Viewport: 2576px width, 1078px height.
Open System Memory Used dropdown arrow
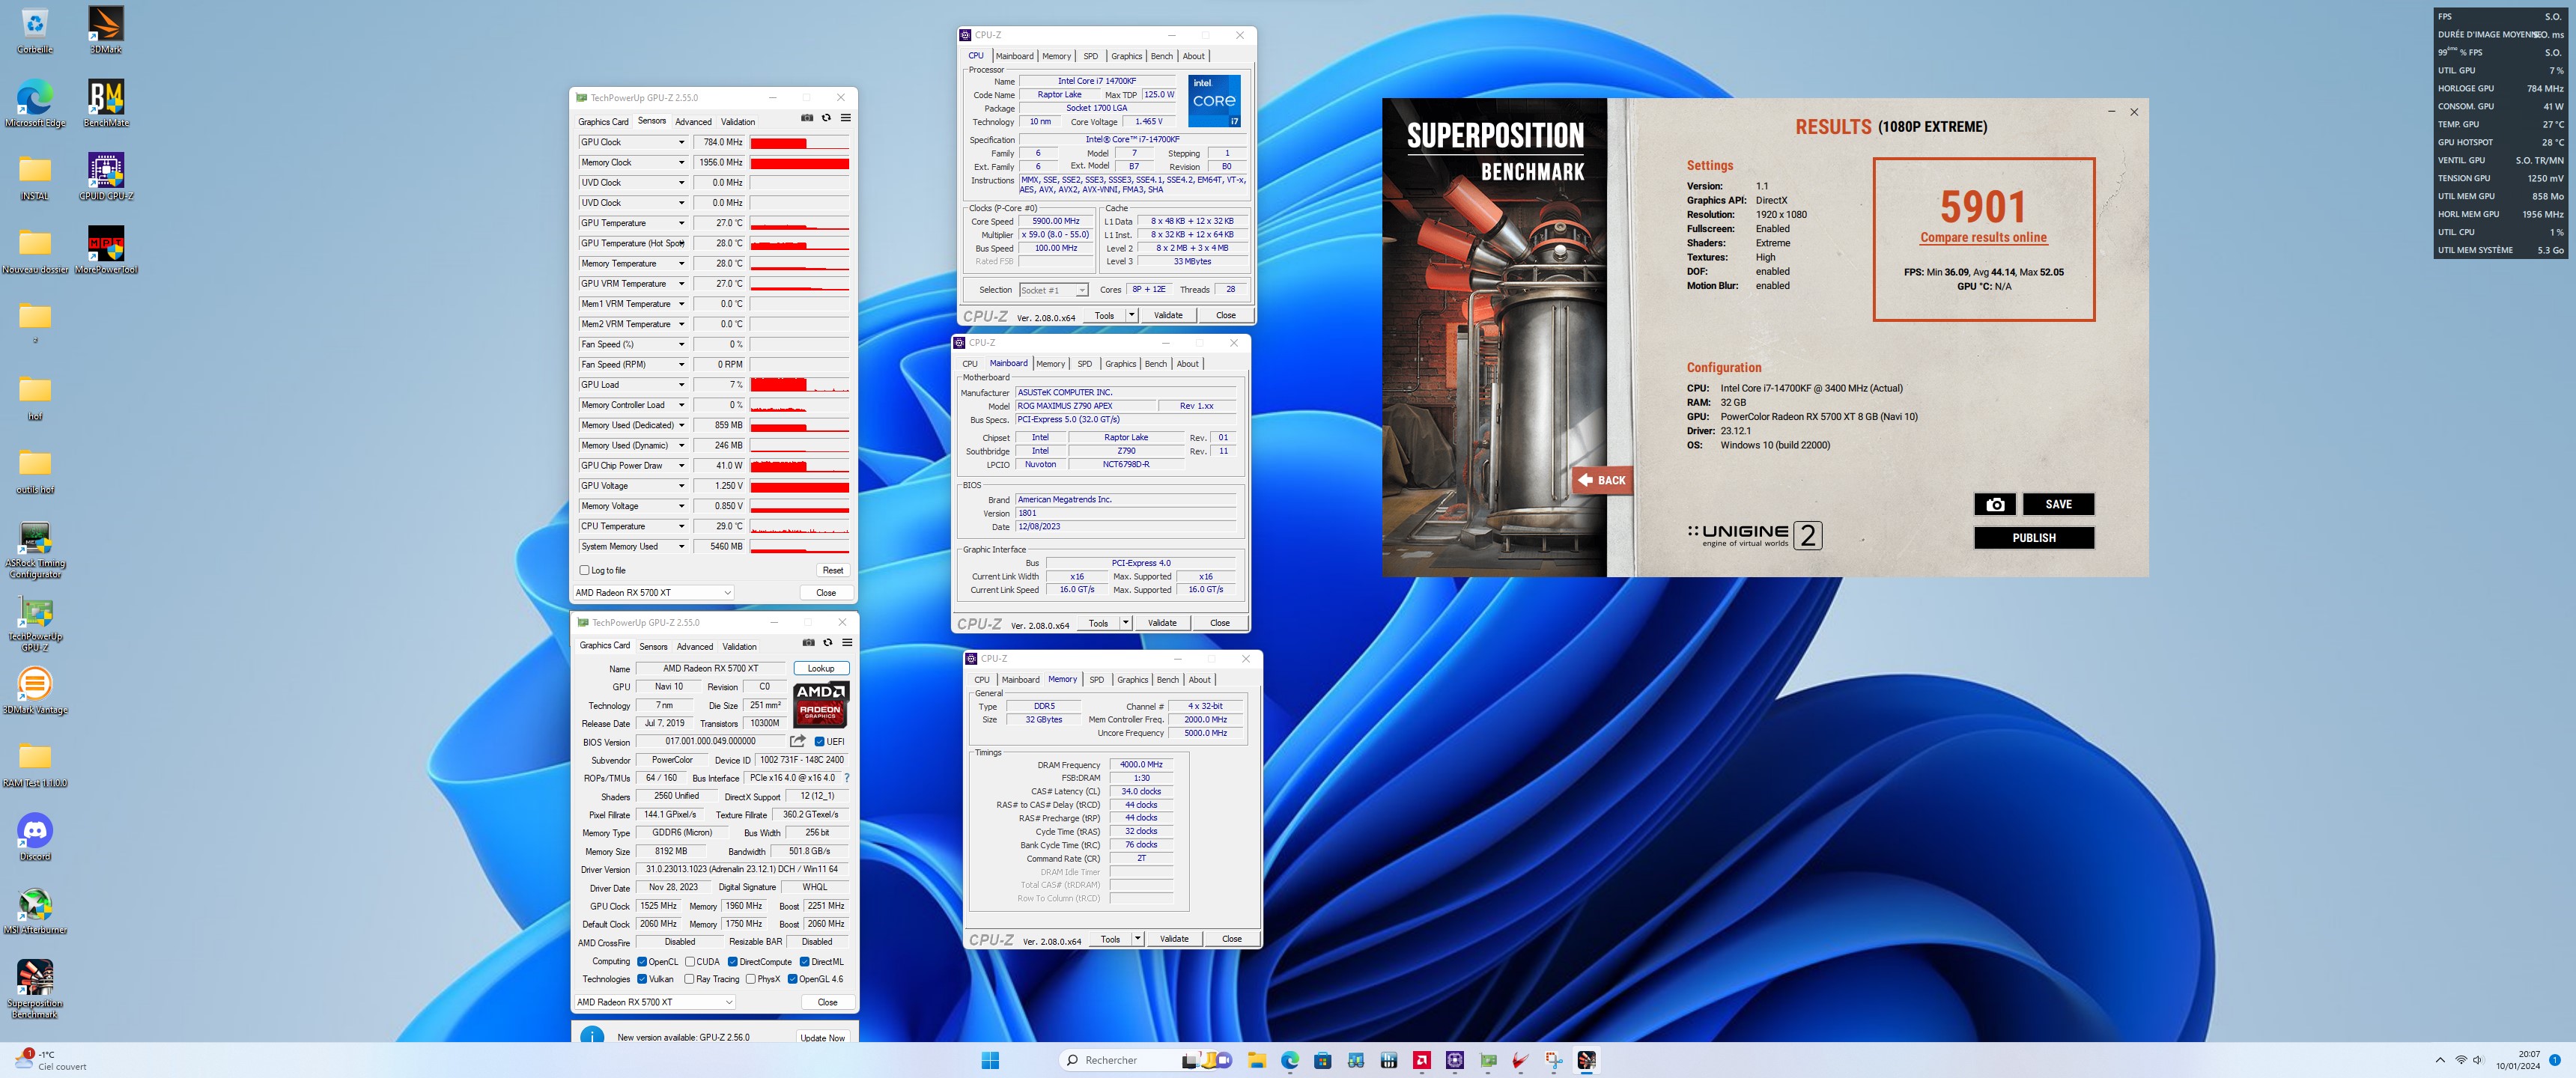click(682, 547)
